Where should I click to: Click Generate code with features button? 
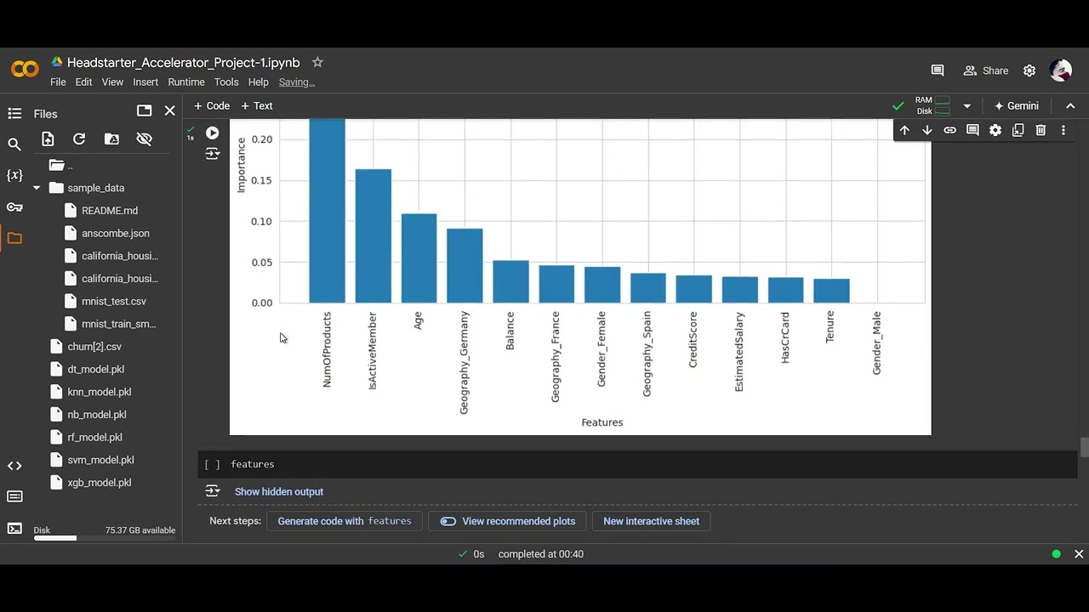pos(345,521)
